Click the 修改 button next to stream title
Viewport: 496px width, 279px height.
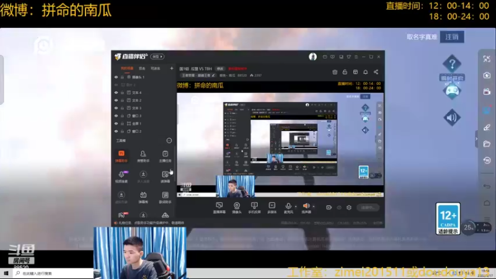[x=220, y=69]
